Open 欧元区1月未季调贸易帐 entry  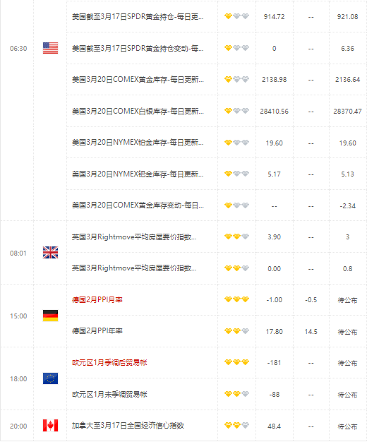pos(109,394)
